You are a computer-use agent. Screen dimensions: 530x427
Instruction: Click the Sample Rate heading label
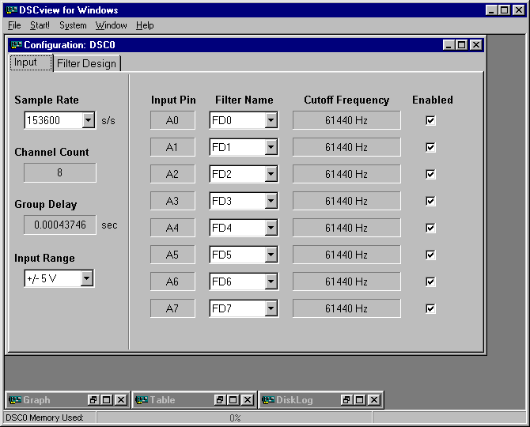click(47, 100)
